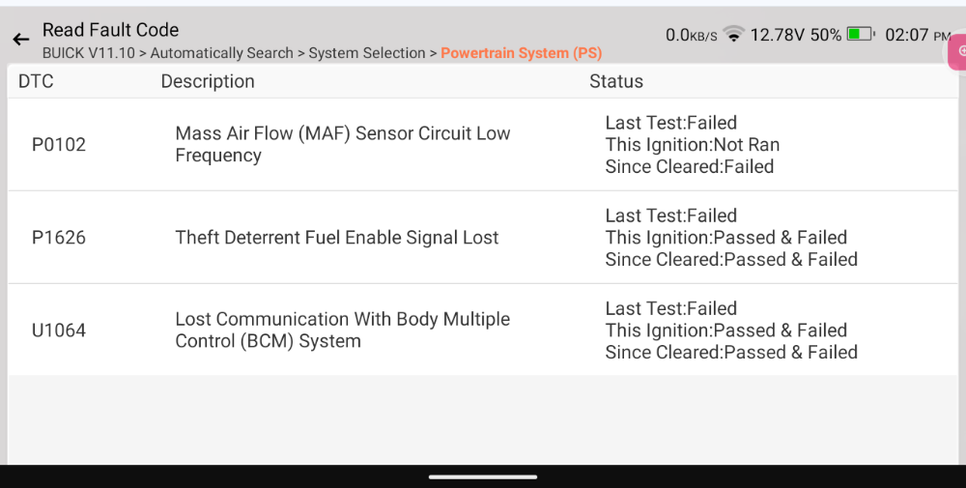
Task: Tap the 12.78V voltage reading
Action: 777,35
